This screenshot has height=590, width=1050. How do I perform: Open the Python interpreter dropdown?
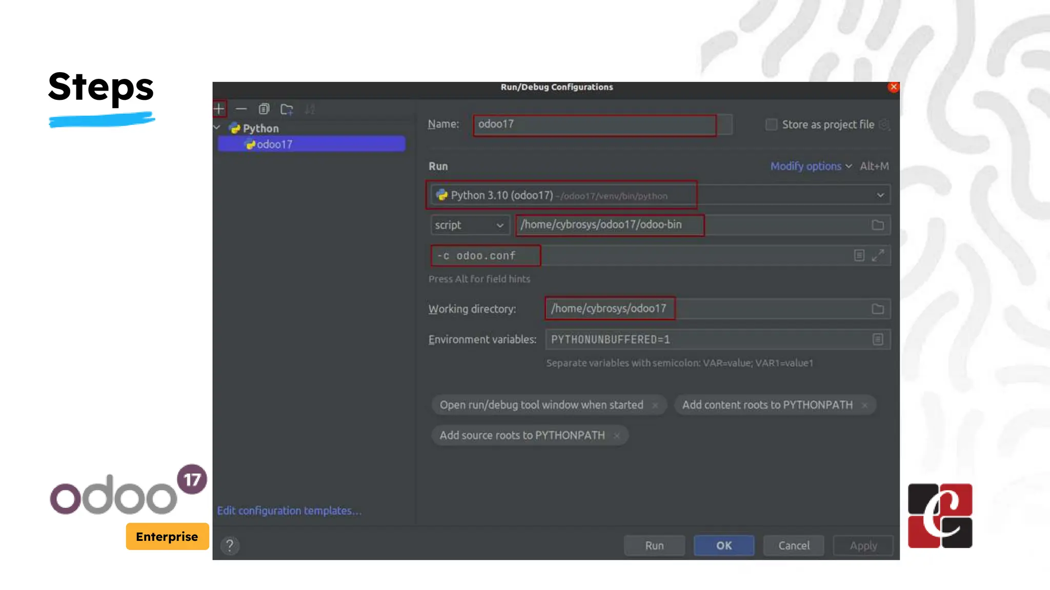[x=880, y=195]
